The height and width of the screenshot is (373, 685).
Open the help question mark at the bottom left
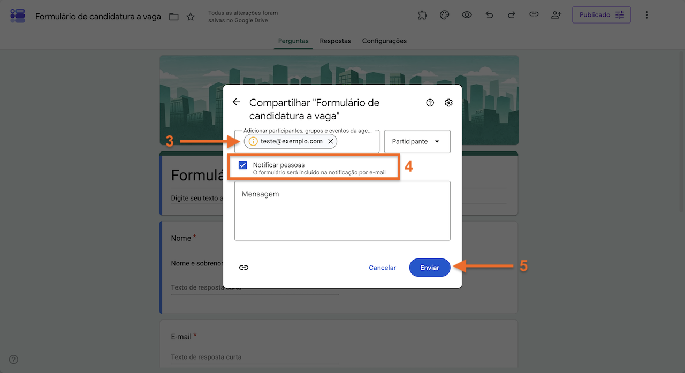click(x=14, y=359)
